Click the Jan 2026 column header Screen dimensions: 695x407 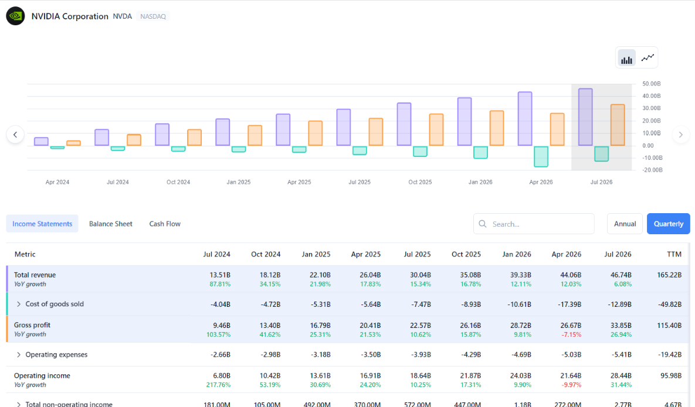tap(517, 254)
